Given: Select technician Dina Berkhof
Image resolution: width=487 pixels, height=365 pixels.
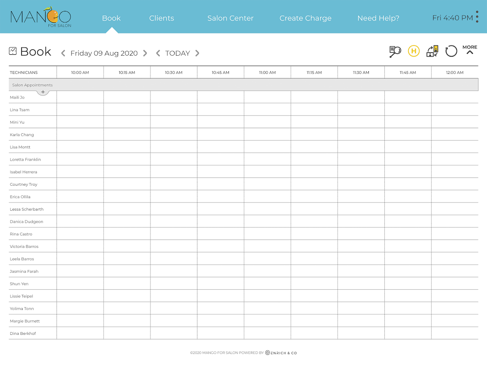Looking at the screenshot, I should (x=23, y=334).
